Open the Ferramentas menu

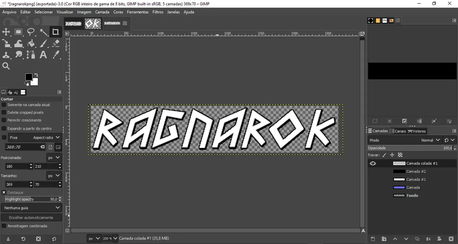[138, 12]
